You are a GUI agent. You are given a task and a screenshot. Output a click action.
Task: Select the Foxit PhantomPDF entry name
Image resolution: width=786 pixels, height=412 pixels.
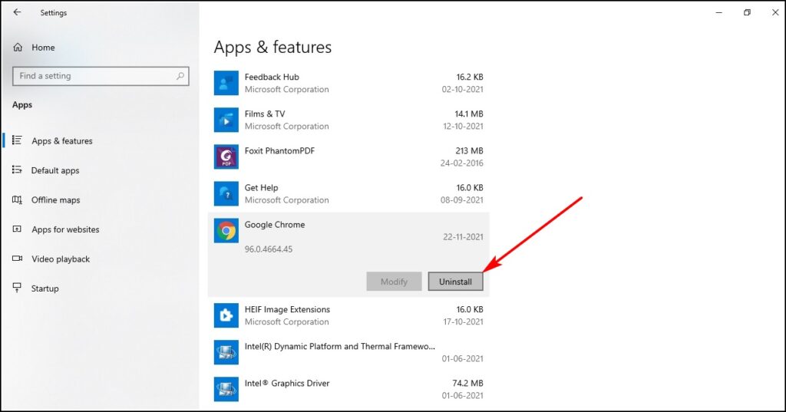(279, 151)
